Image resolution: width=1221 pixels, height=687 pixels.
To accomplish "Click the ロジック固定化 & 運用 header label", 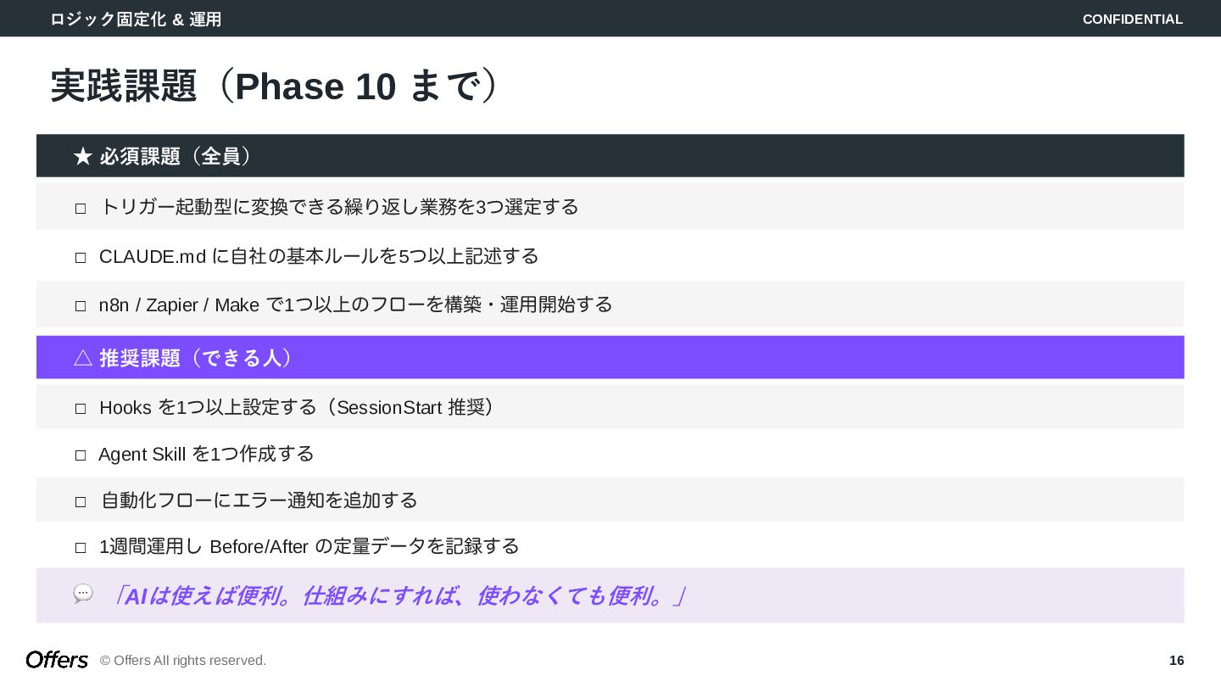I will click(136, 19).
